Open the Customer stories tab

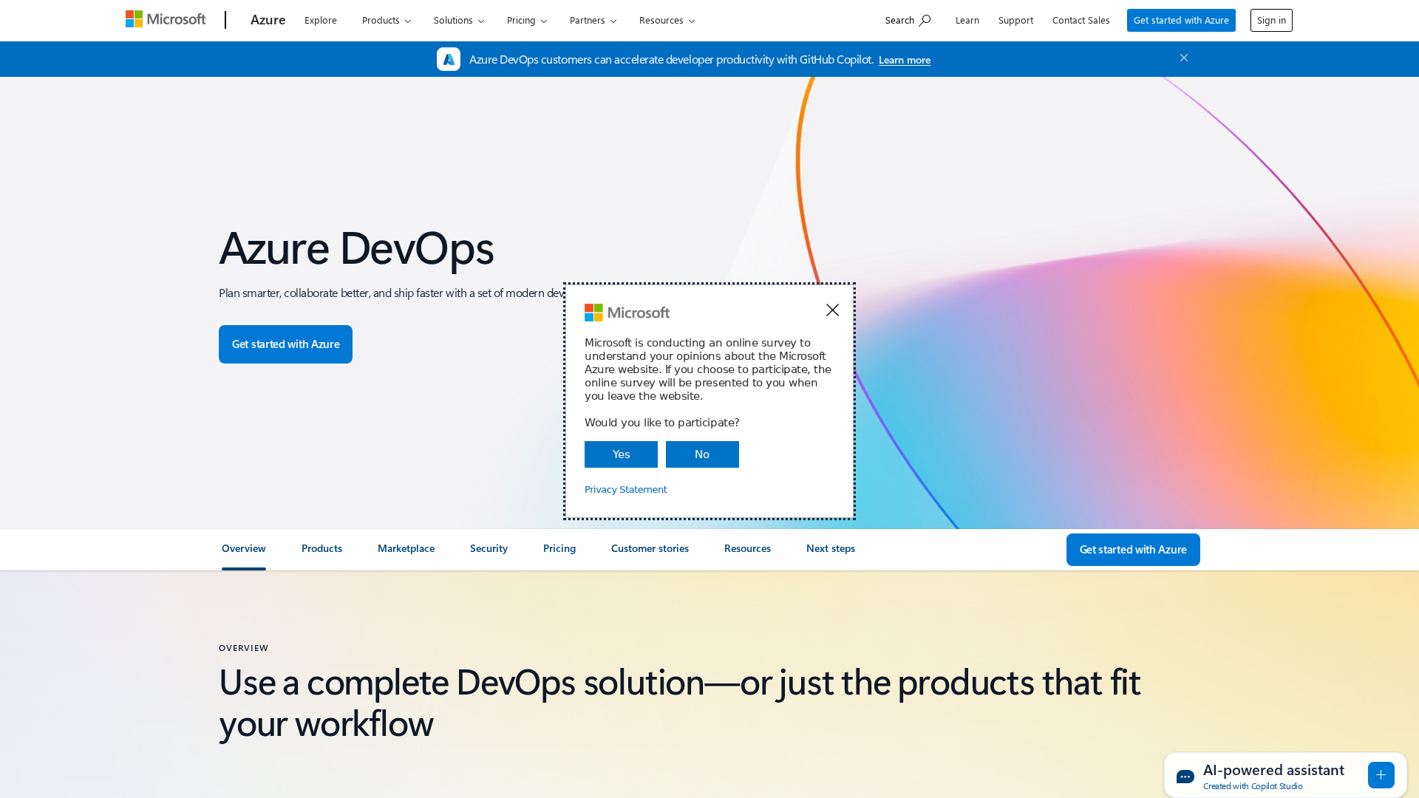[x=650, y=548]
